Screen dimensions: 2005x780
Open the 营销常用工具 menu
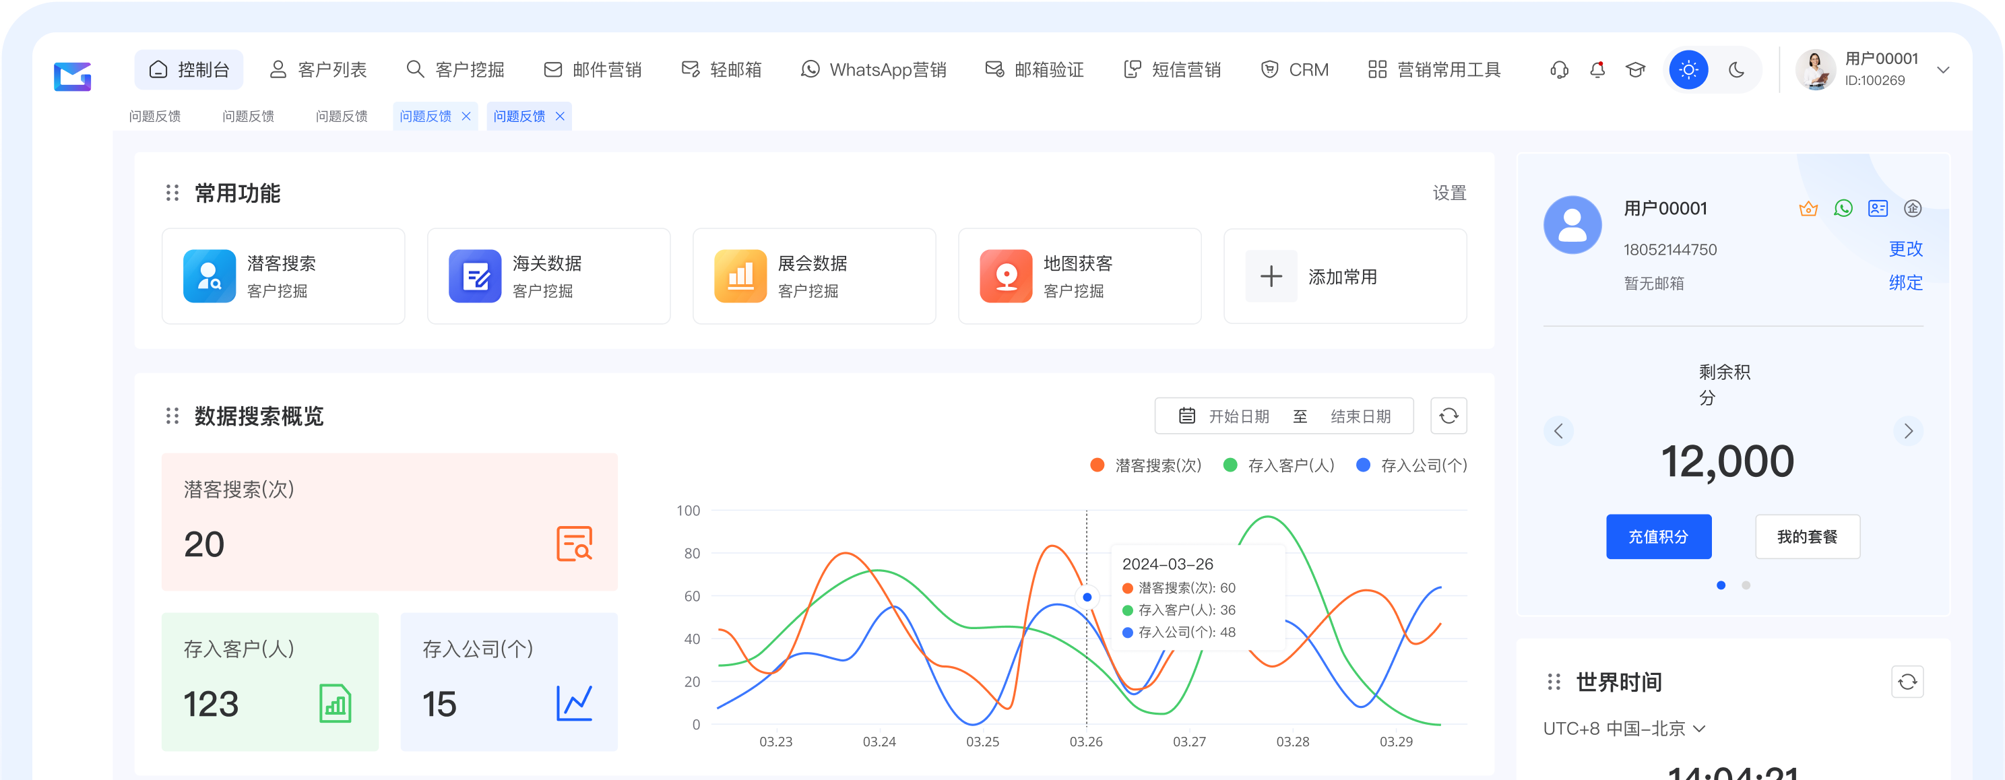point(1434,70)
